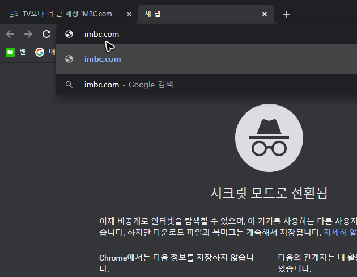Reload the page with refresh icon
The height and width of the screenshot is (277, 357).
click(x=46, y=34)
